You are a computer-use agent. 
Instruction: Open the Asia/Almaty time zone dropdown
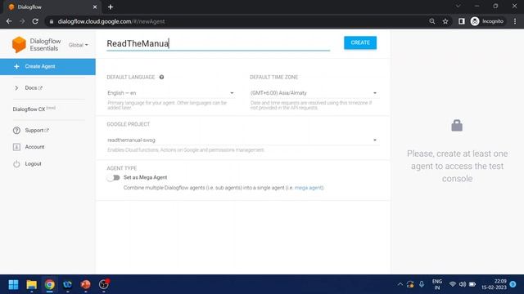[x=314, y=93]
